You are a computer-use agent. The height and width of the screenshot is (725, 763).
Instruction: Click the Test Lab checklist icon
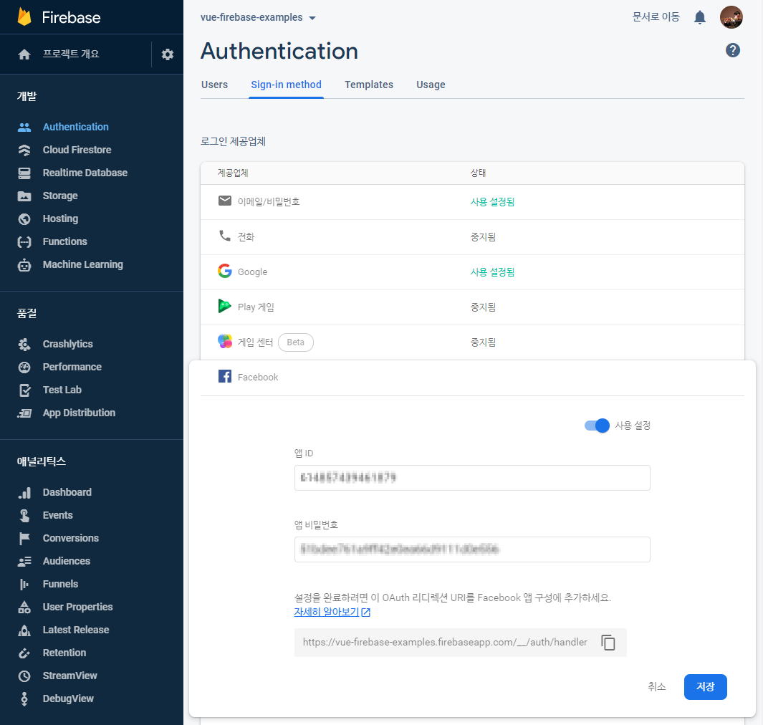tap(24, 390)
